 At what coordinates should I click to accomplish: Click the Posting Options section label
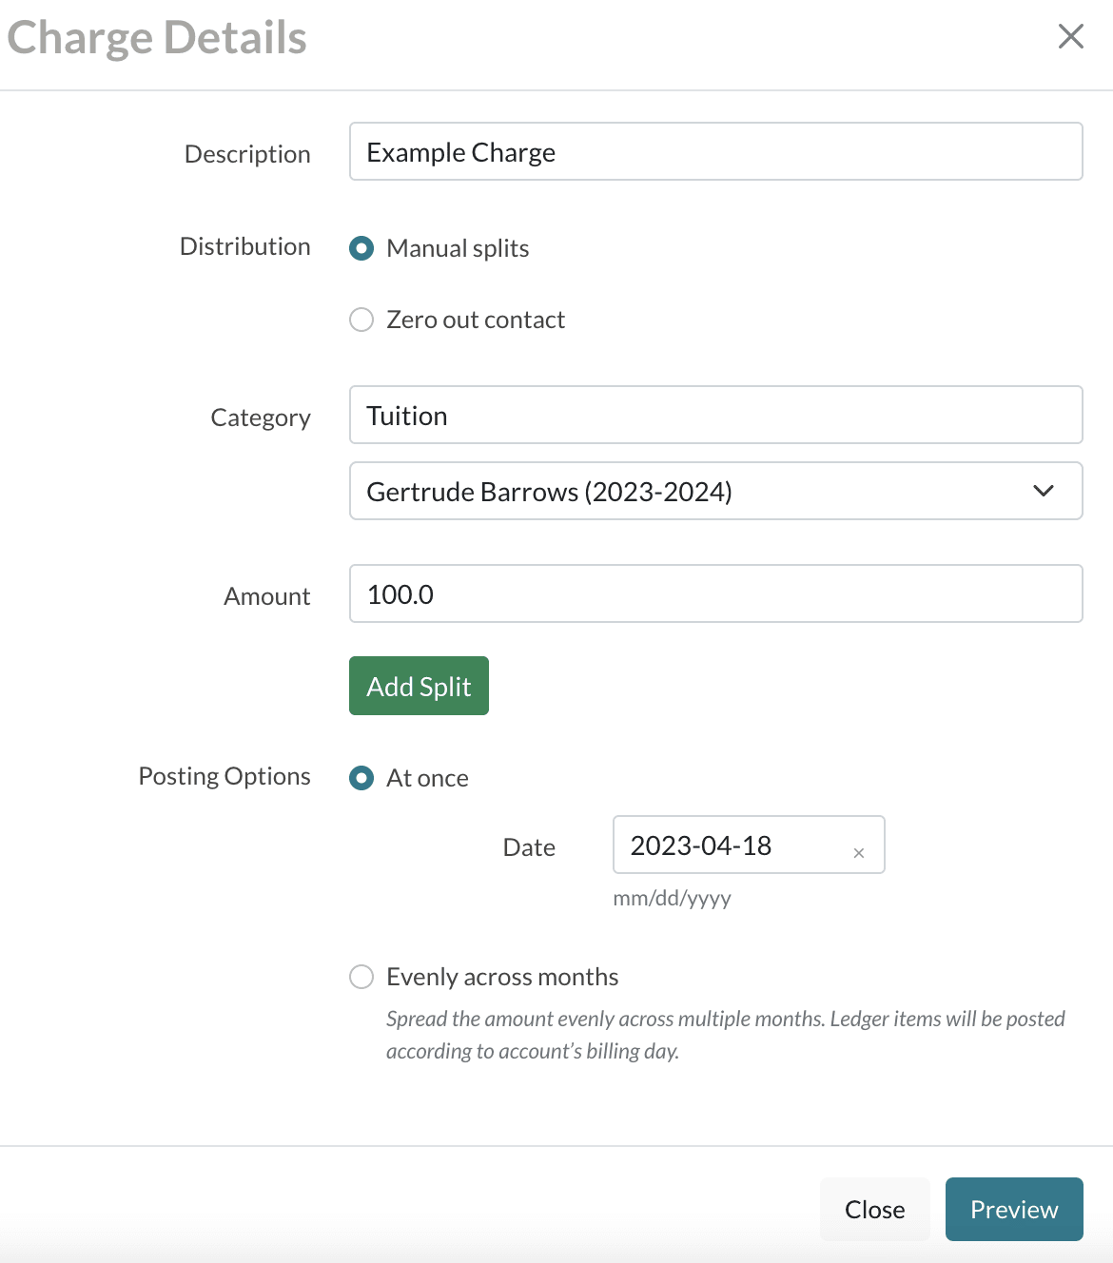pyautogui.click(x=225, y=776)
